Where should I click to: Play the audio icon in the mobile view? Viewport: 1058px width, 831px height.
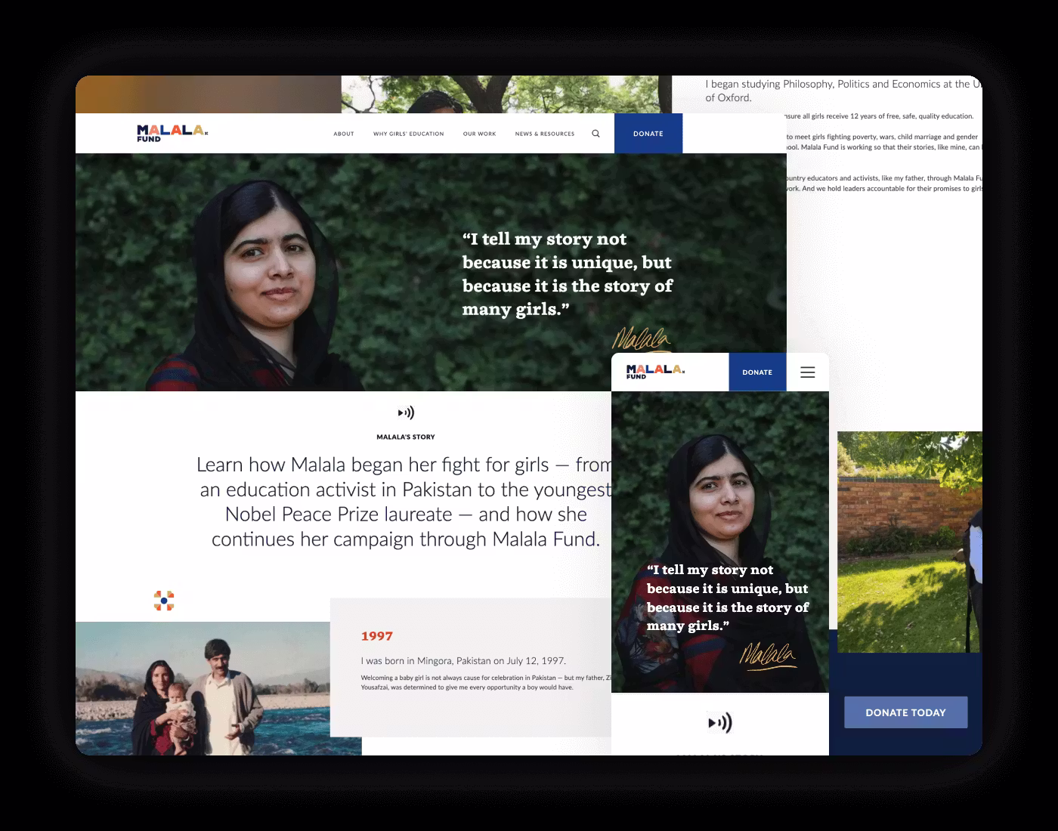[x=719, y=723]
